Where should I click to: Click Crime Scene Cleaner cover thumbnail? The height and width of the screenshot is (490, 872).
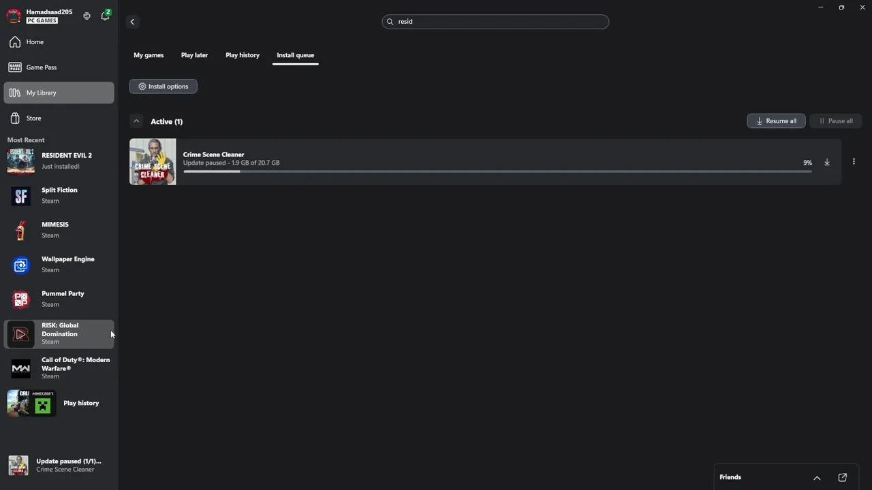click(153, 162)
